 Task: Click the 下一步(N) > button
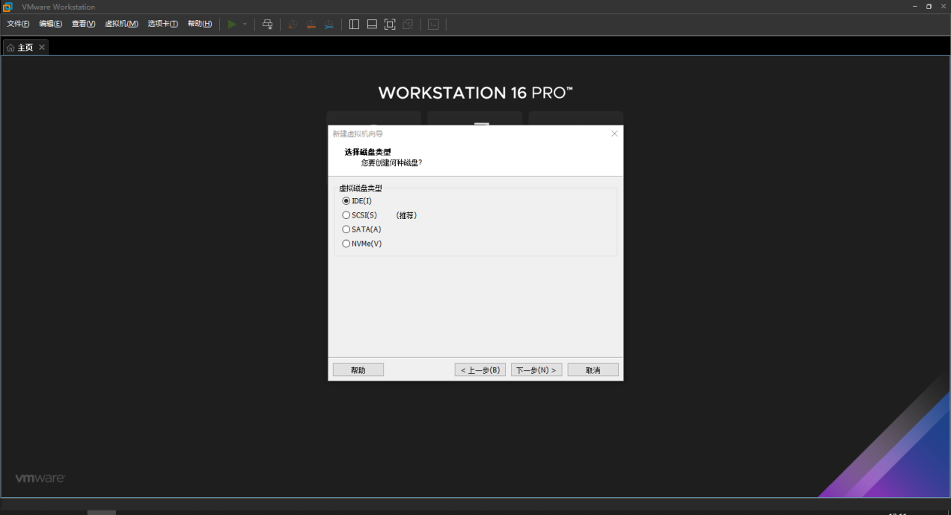(x=536, y=370)
